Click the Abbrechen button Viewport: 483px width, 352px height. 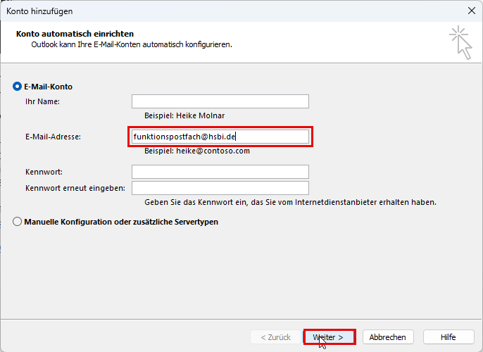[388, 337]
